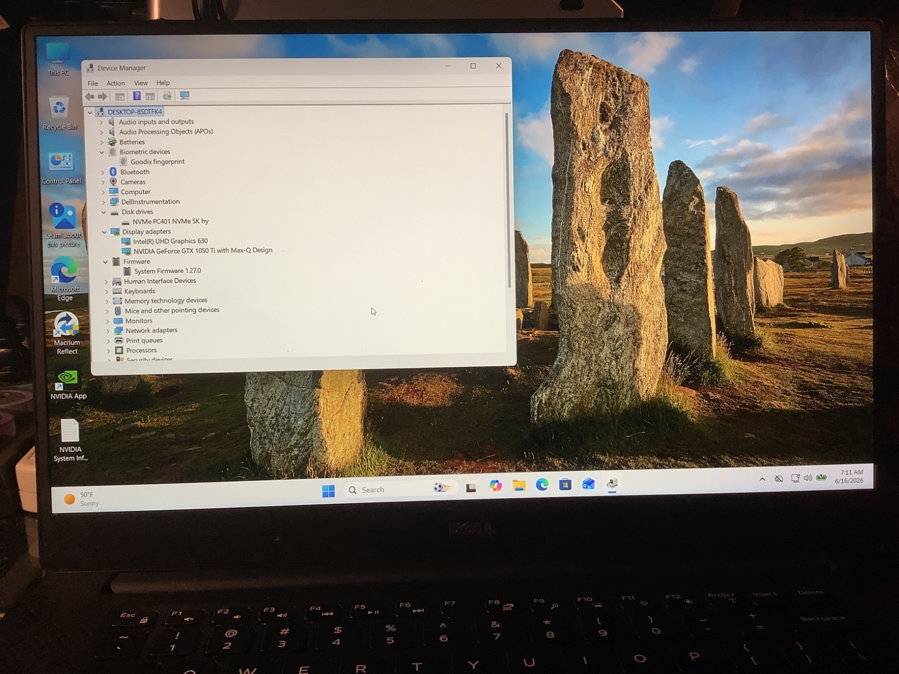Launch Copilot from the taskbar

click(495, 486)
